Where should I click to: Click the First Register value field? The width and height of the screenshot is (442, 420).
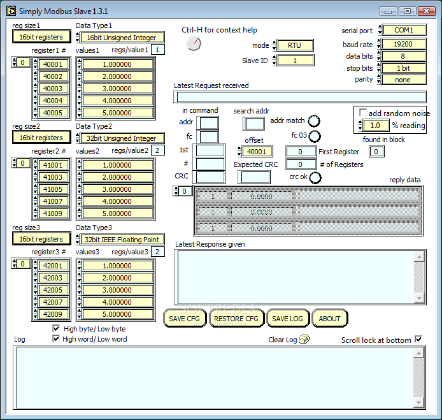click(301, 152)
